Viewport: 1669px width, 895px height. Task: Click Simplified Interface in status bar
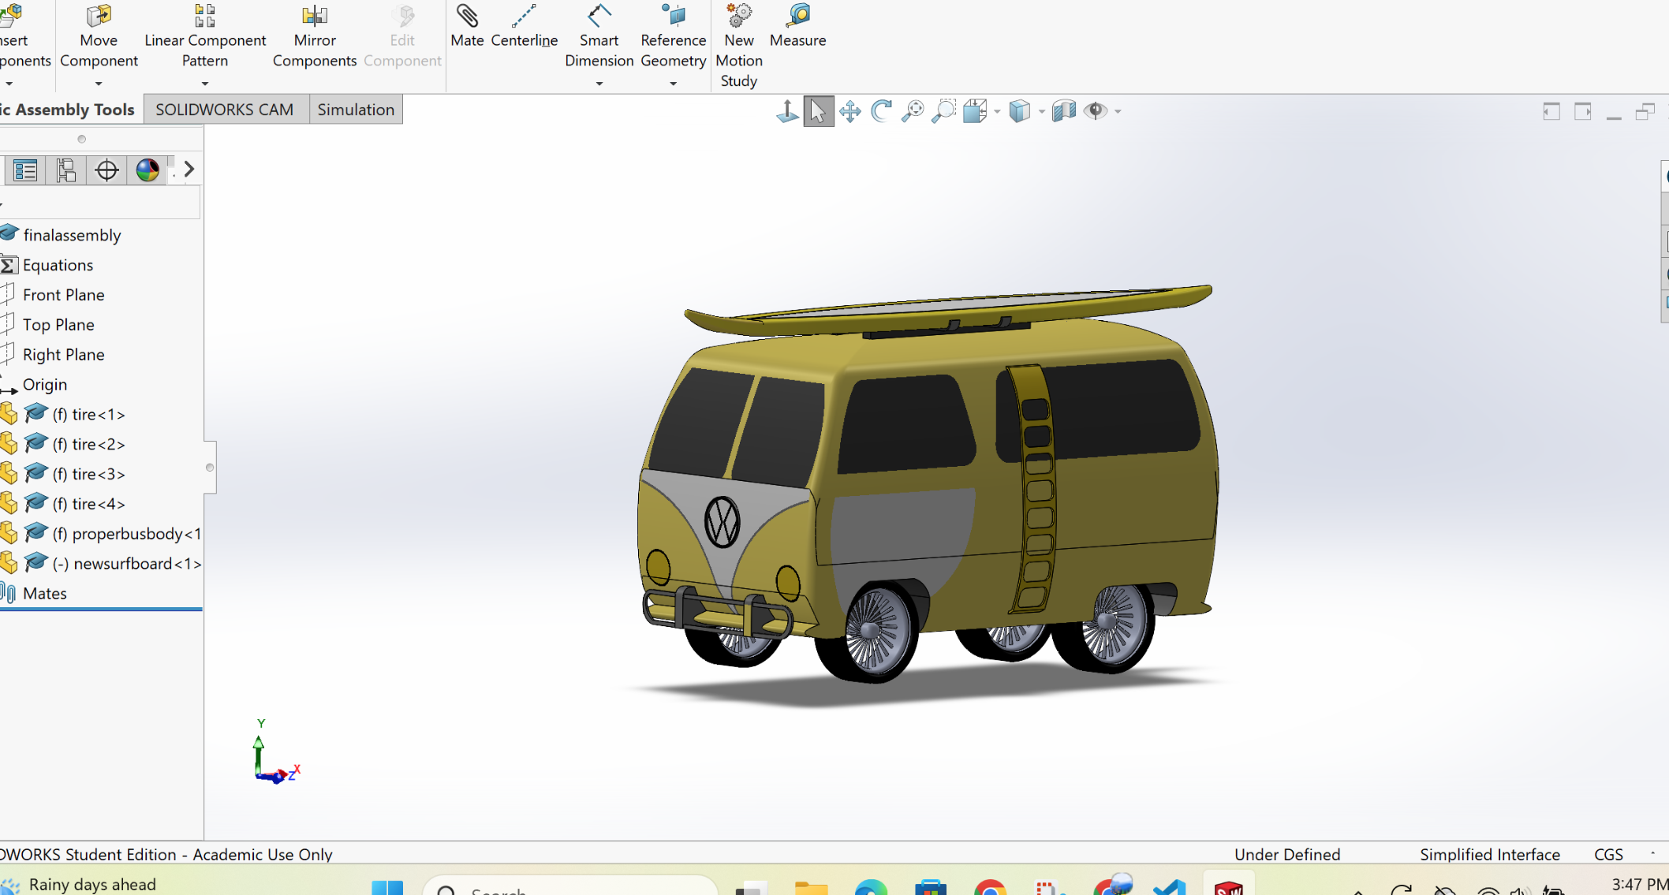[x=1490, y=855]
